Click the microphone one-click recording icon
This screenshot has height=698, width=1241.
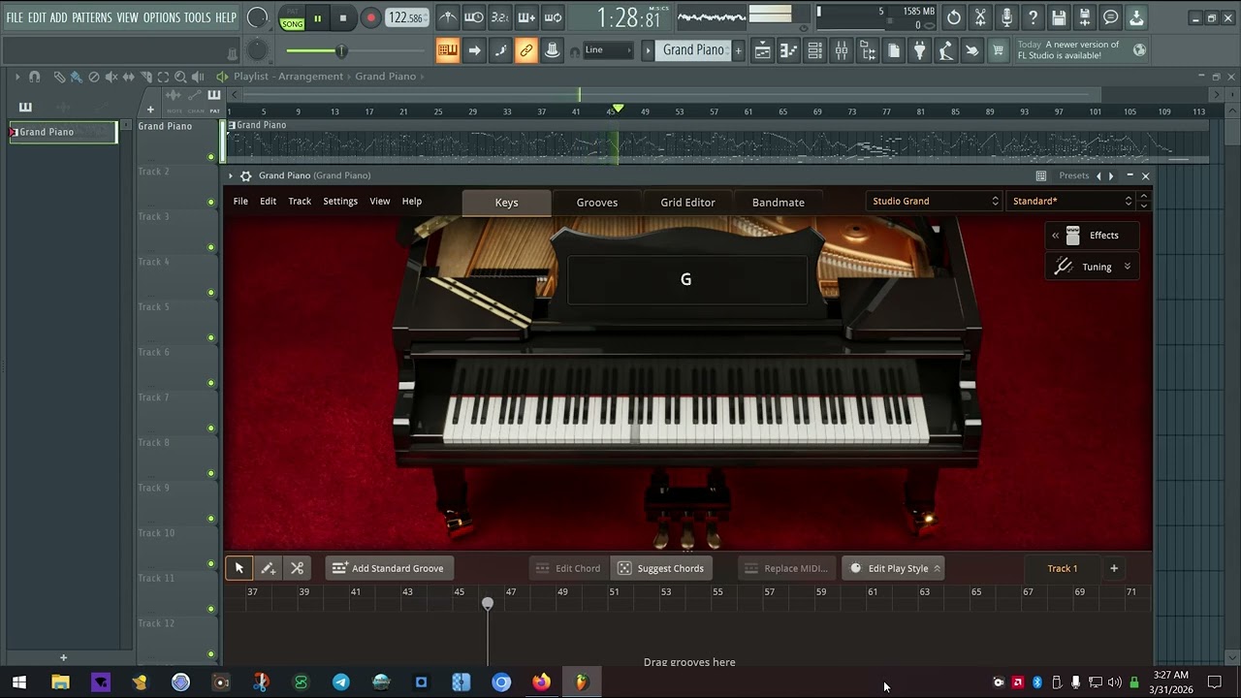tap(1006, 17)
